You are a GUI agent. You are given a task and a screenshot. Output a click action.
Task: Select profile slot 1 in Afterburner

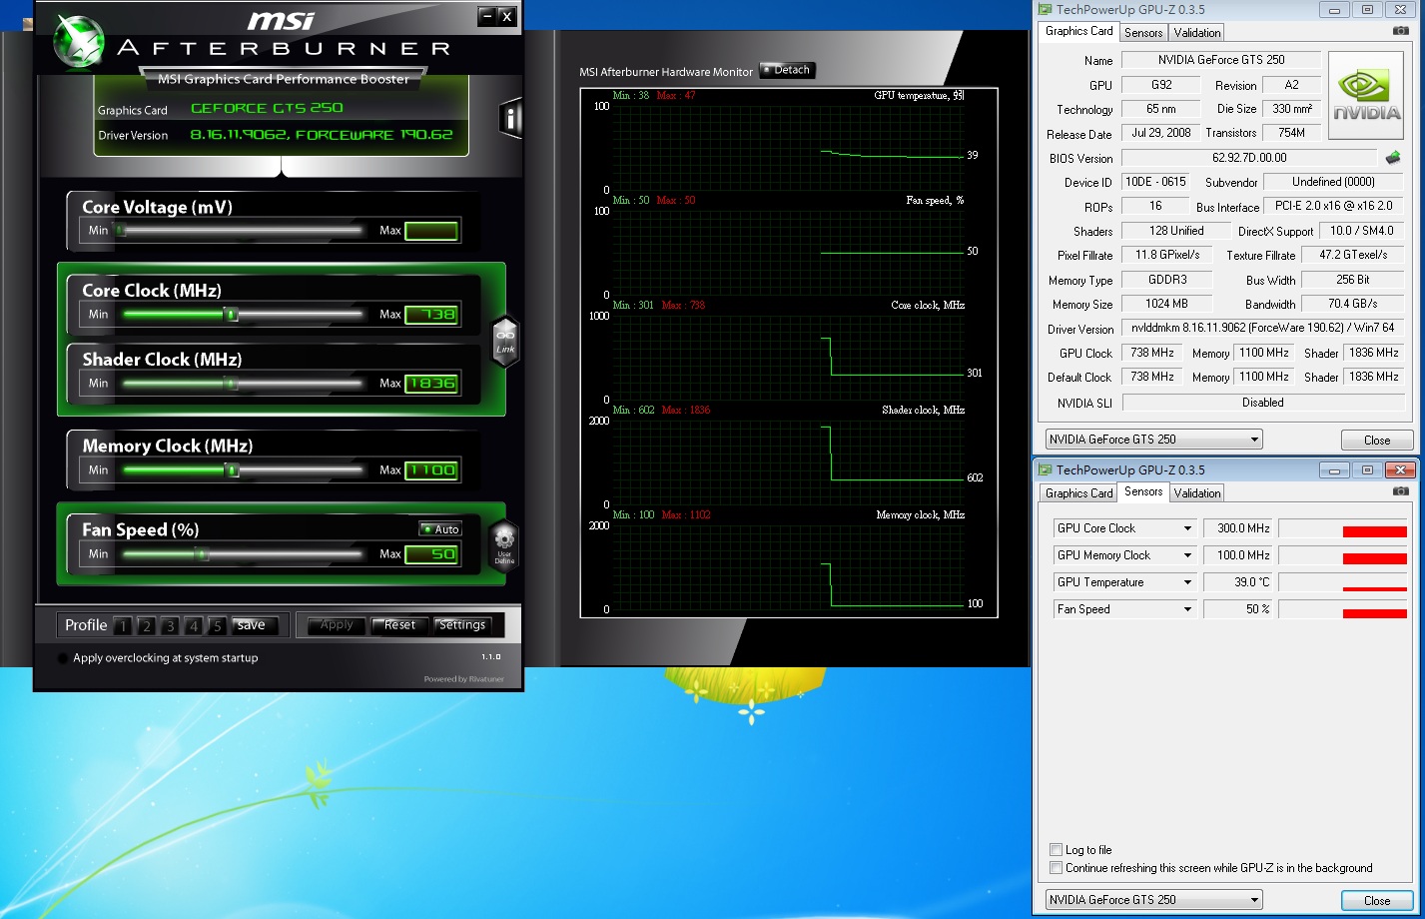[122, 626]
